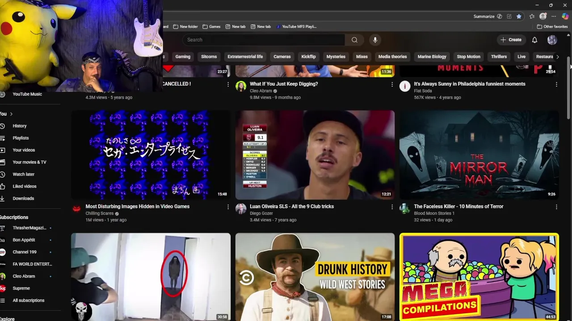Play the Mega Compilations thumbnail
Image resolution: width=572 pixels, height=321 pixels.
pos(479,277)
